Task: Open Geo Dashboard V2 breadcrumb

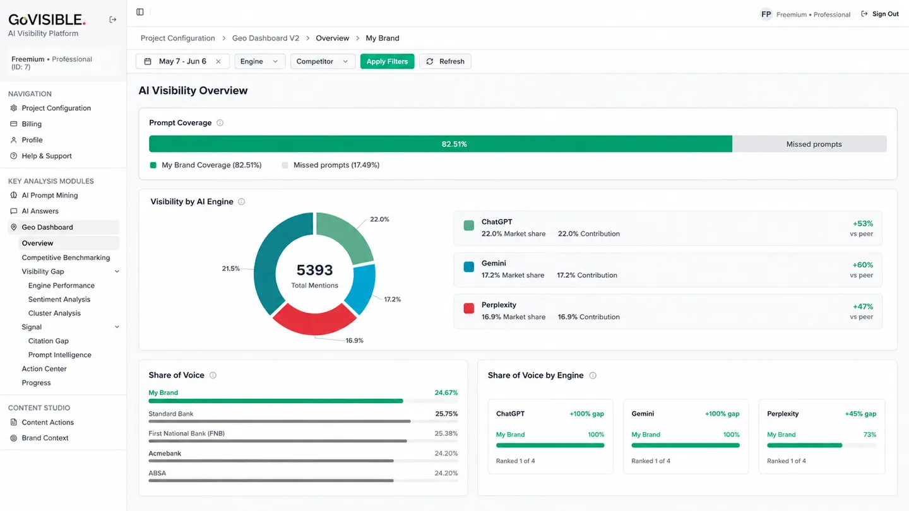Action: (x=266, y=38)
